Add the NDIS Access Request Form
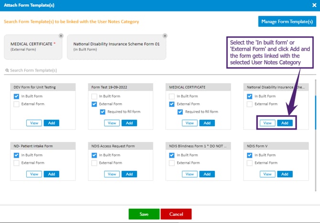The width and height of the screenshot is (320, 223). [129, 174]
